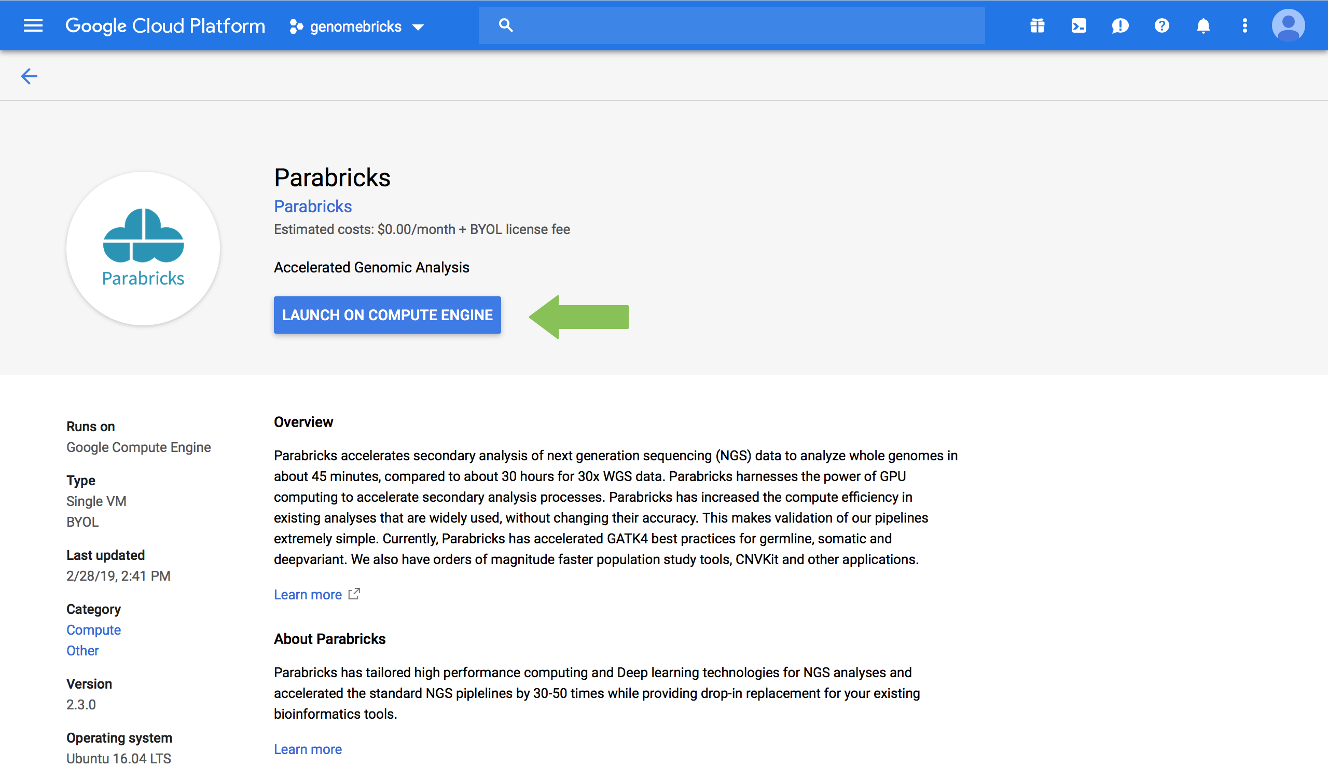Click the genomebricks project icon
Image resolution: width=1328 pixels, height=767 pixels.
tap(296, 26)
